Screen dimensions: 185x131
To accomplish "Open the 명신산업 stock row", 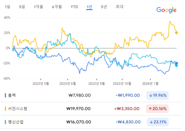I will click(x=91, y=122).
